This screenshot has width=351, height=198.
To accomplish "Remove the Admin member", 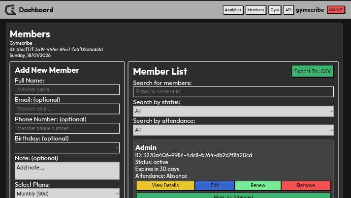I will click(x=306, y=186).
